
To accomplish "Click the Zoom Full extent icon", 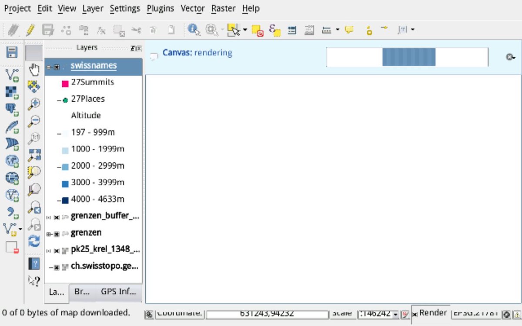I will pyautogui.click(x=34, y=155).
